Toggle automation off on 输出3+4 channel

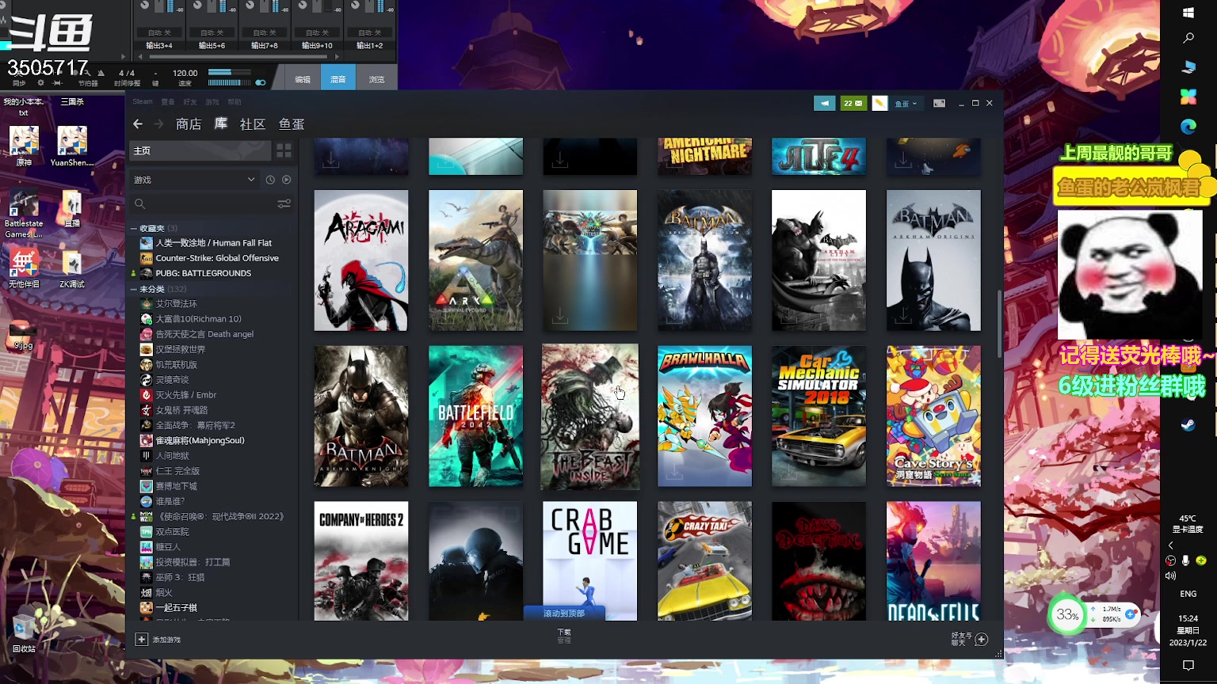pos(159,32)
